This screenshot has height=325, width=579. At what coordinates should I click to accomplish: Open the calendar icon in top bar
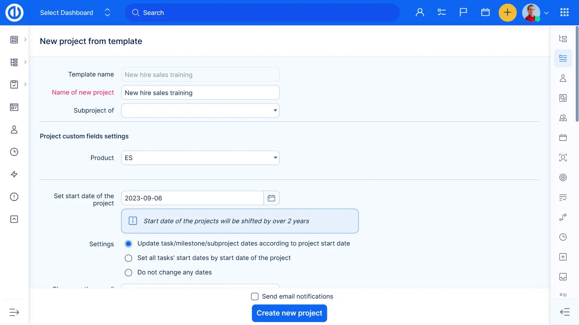[x=485, y=12]
